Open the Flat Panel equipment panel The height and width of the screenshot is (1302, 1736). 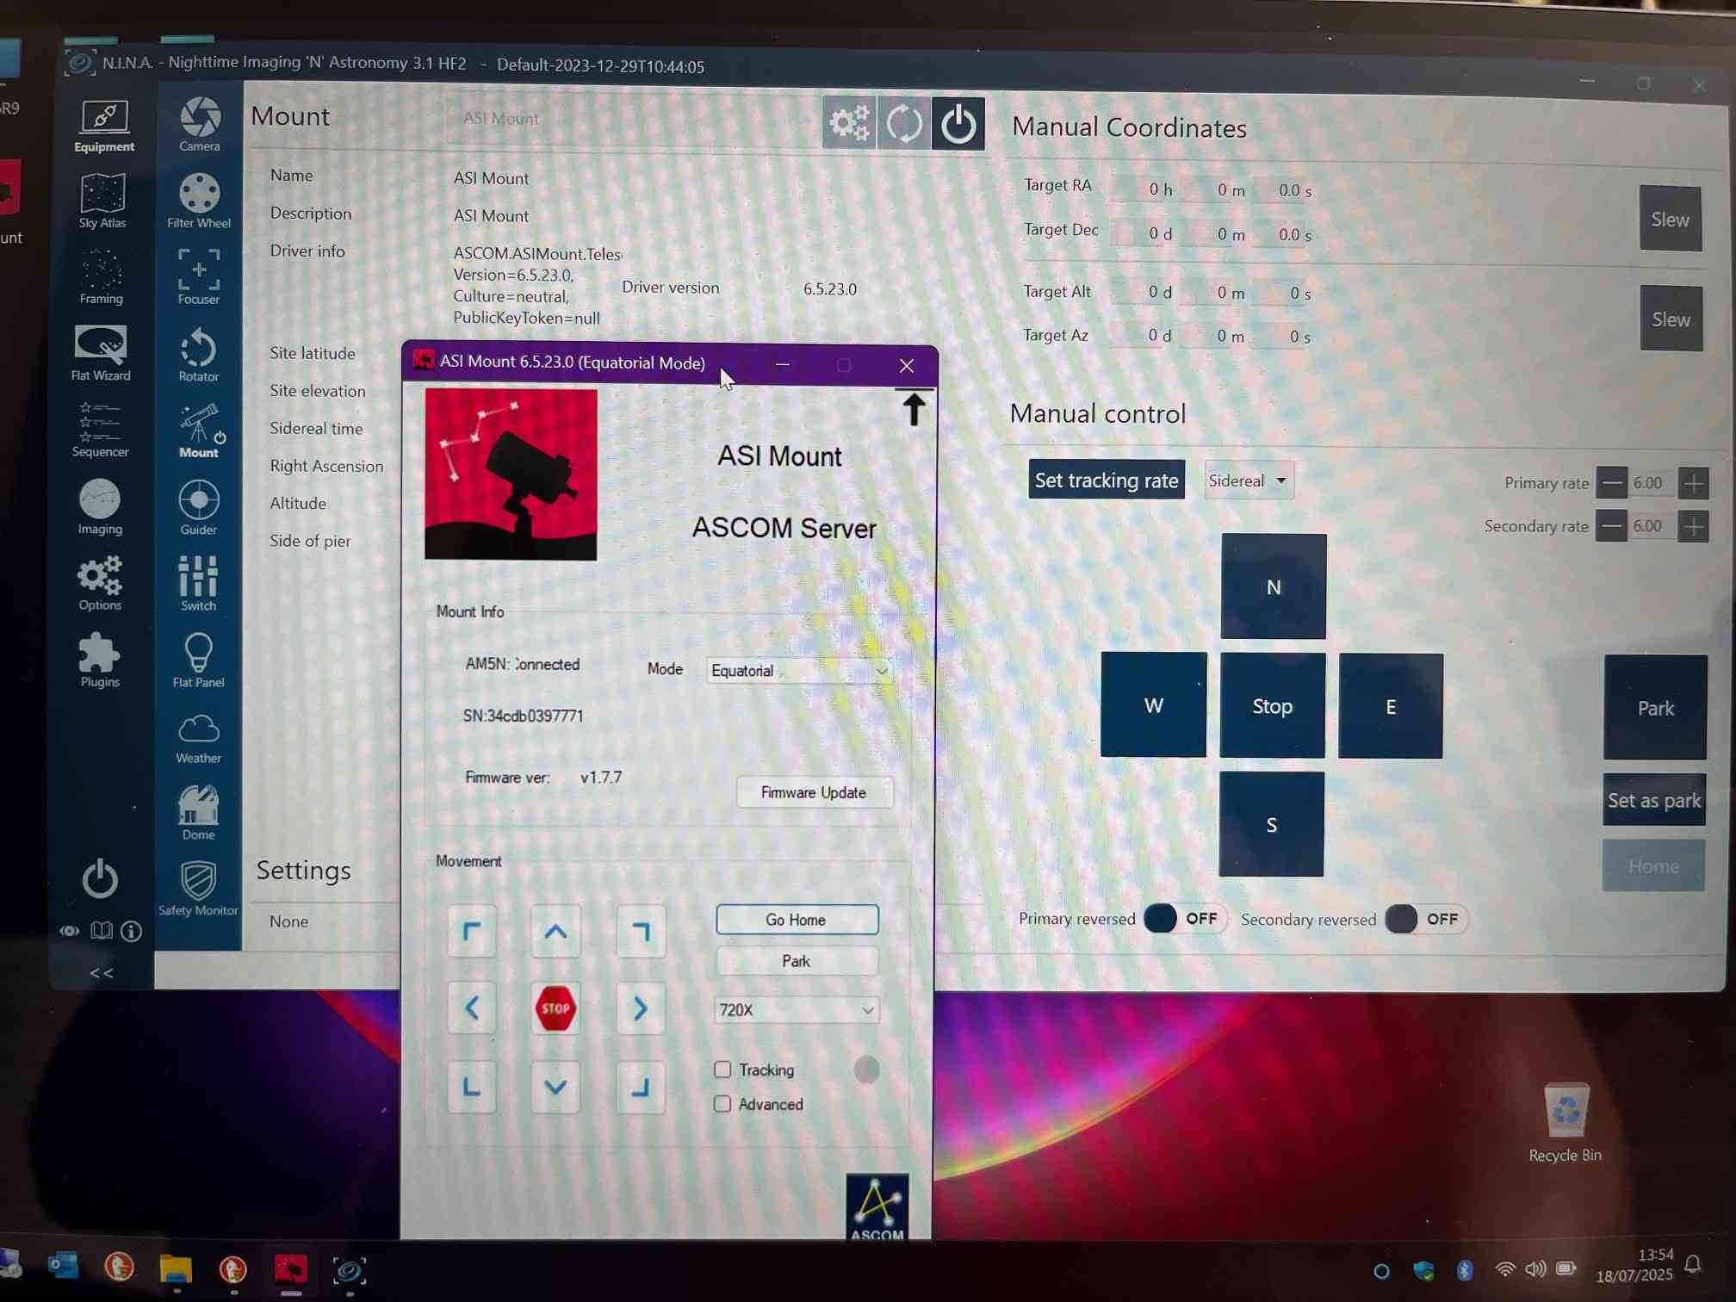click(x=199, y=660)
